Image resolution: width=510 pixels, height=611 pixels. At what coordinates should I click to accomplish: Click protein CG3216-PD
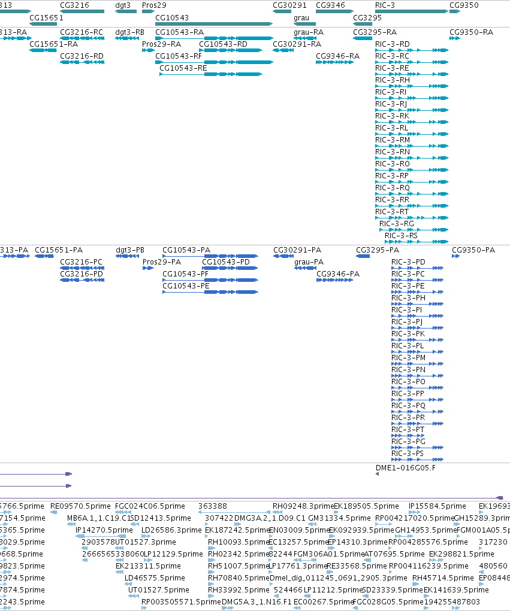(82, 274)
